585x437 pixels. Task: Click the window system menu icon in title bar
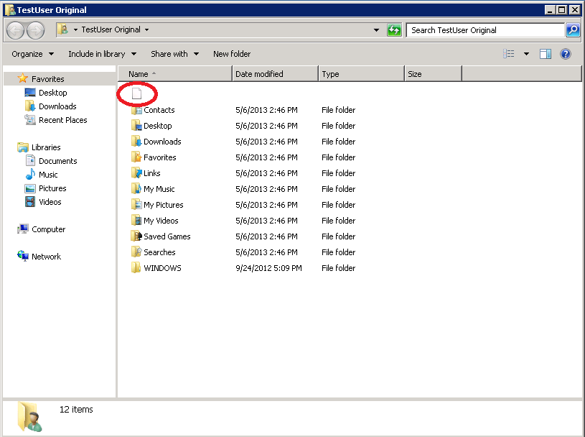pos(10,10)
